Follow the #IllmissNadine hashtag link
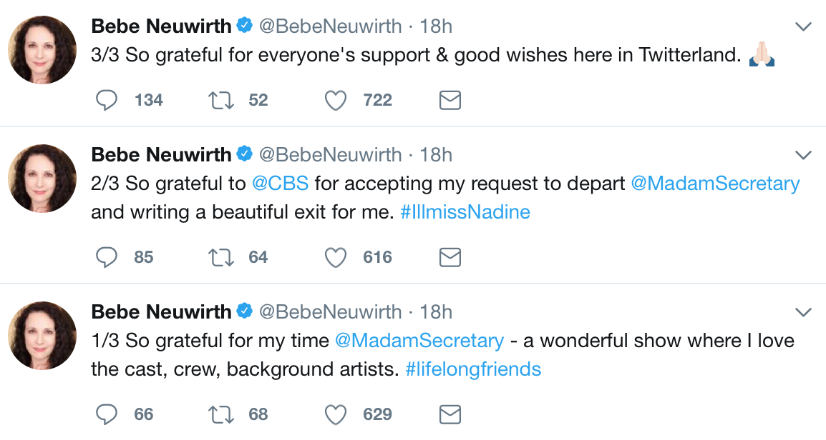This screenshot has height=440, width=826. [x=465, y=212]
